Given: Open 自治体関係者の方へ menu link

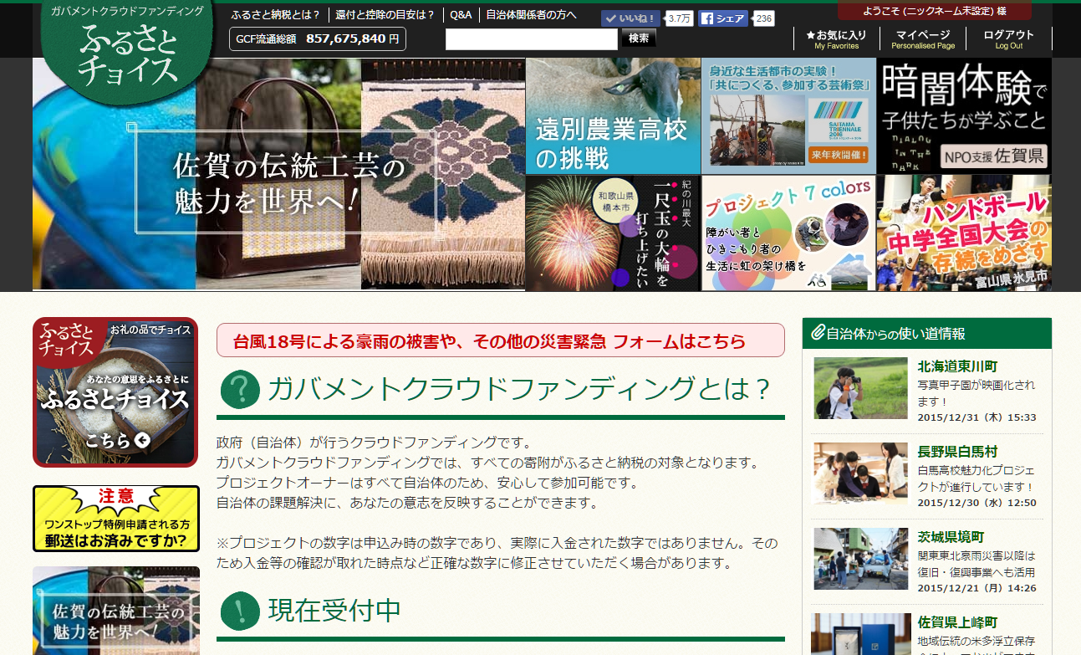Looking at the screenshot, I should tap(532, 14).
